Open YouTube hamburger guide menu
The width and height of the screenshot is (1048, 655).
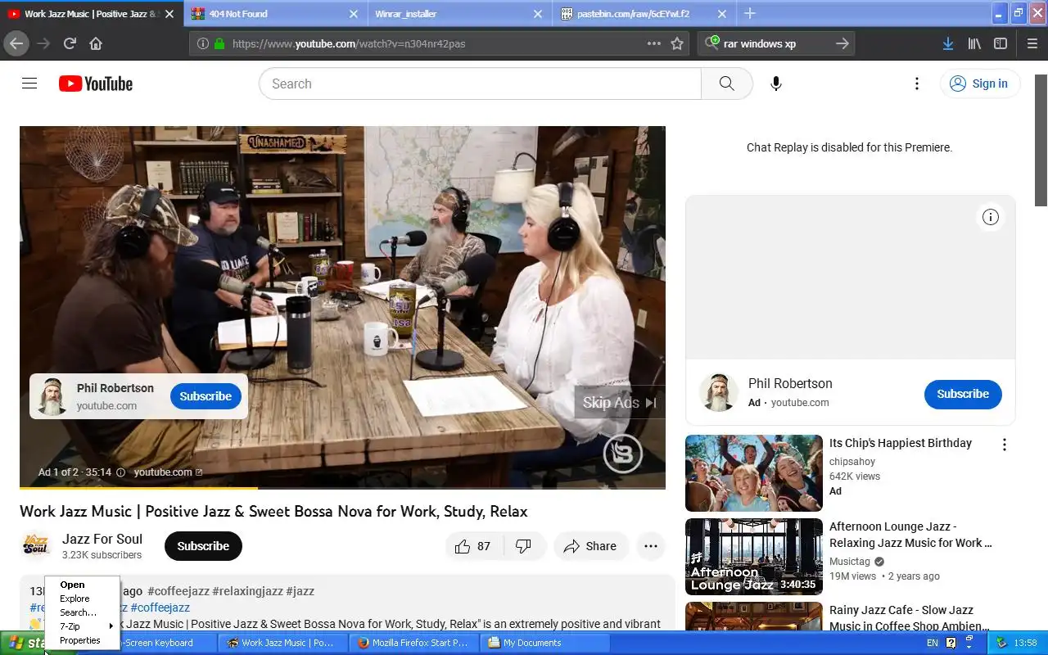29,84
